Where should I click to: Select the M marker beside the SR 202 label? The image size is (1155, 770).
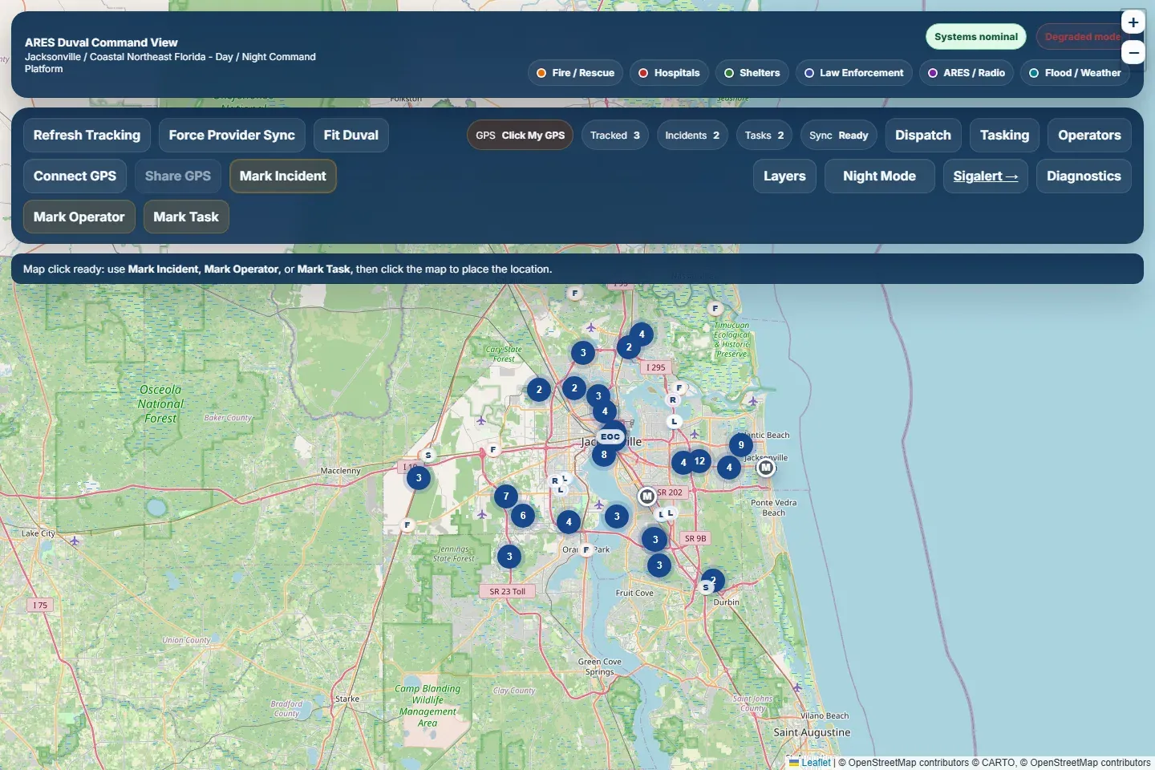647,496
